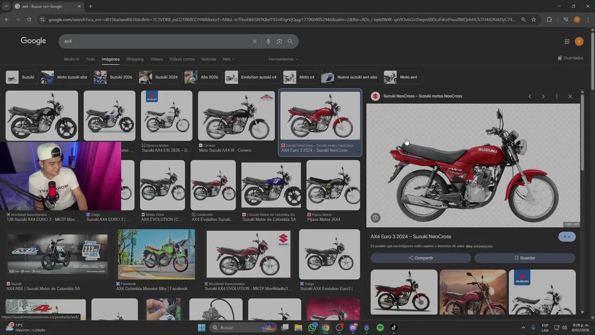
Task: Click the Compartir button
Action: 421,258
